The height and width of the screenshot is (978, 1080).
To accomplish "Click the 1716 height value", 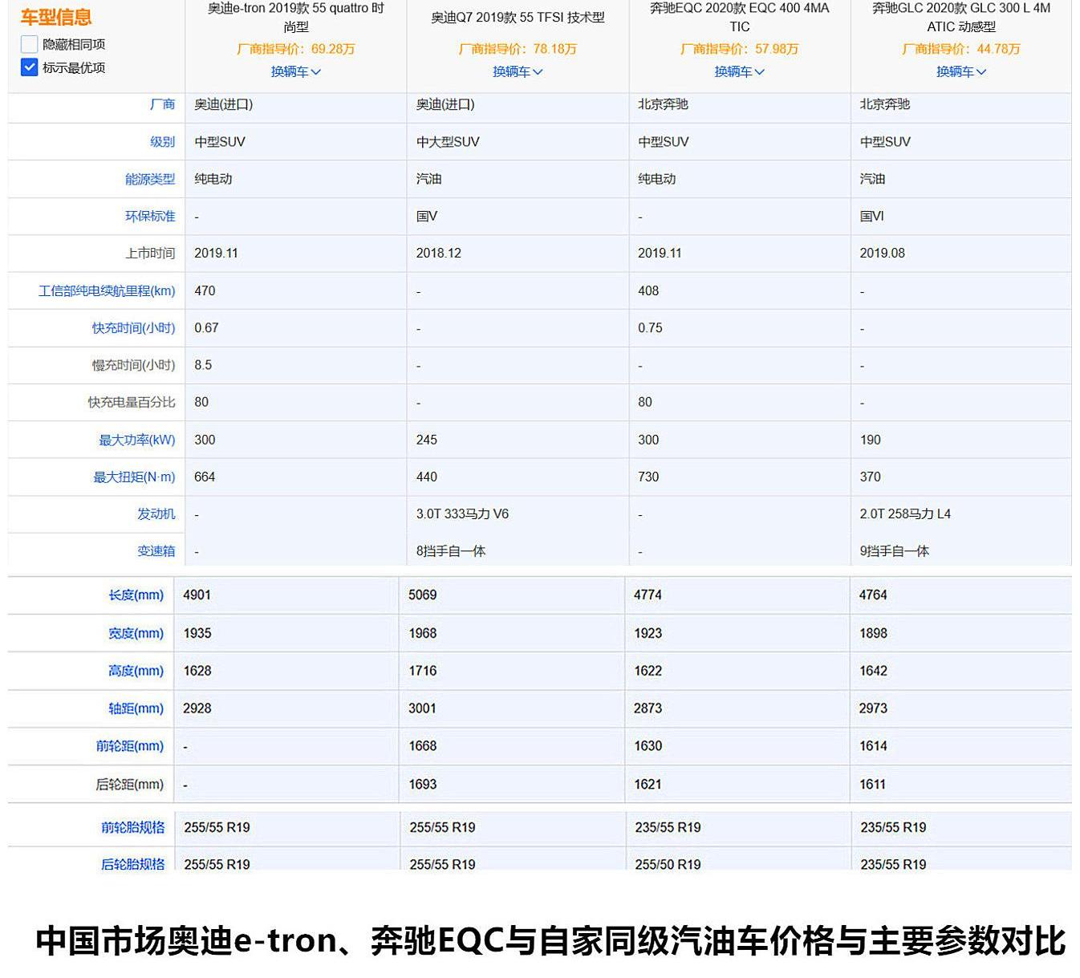I will pyautogui.click(x=422, y=671).
